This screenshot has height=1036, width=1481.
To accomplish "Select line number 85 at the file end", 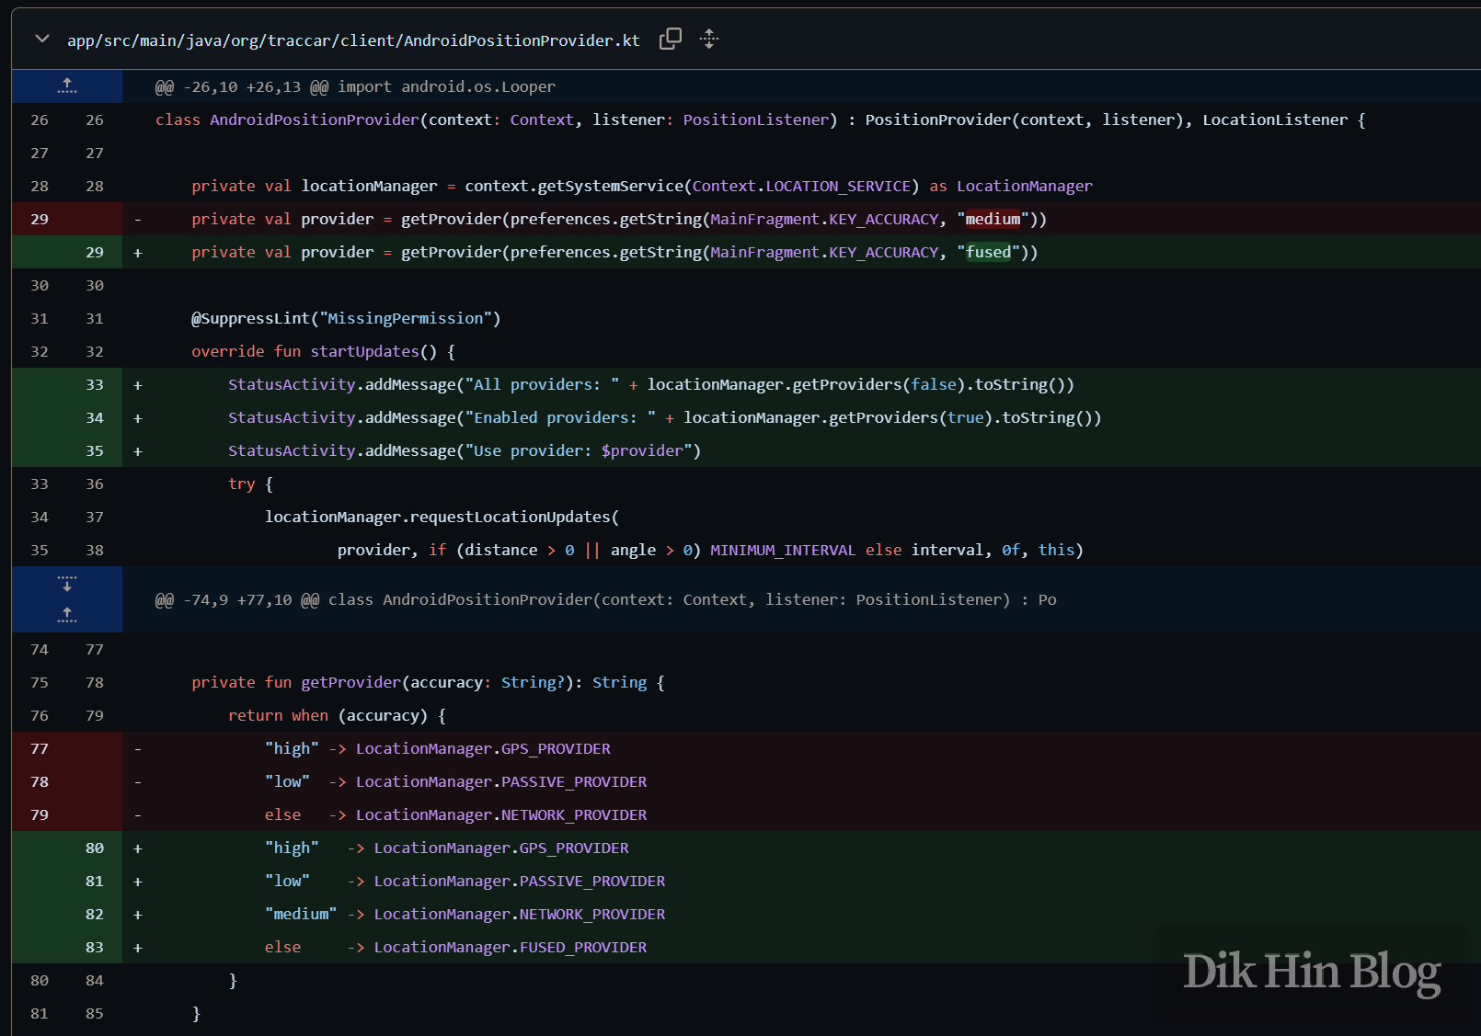I will click(x=95, y=1013).
